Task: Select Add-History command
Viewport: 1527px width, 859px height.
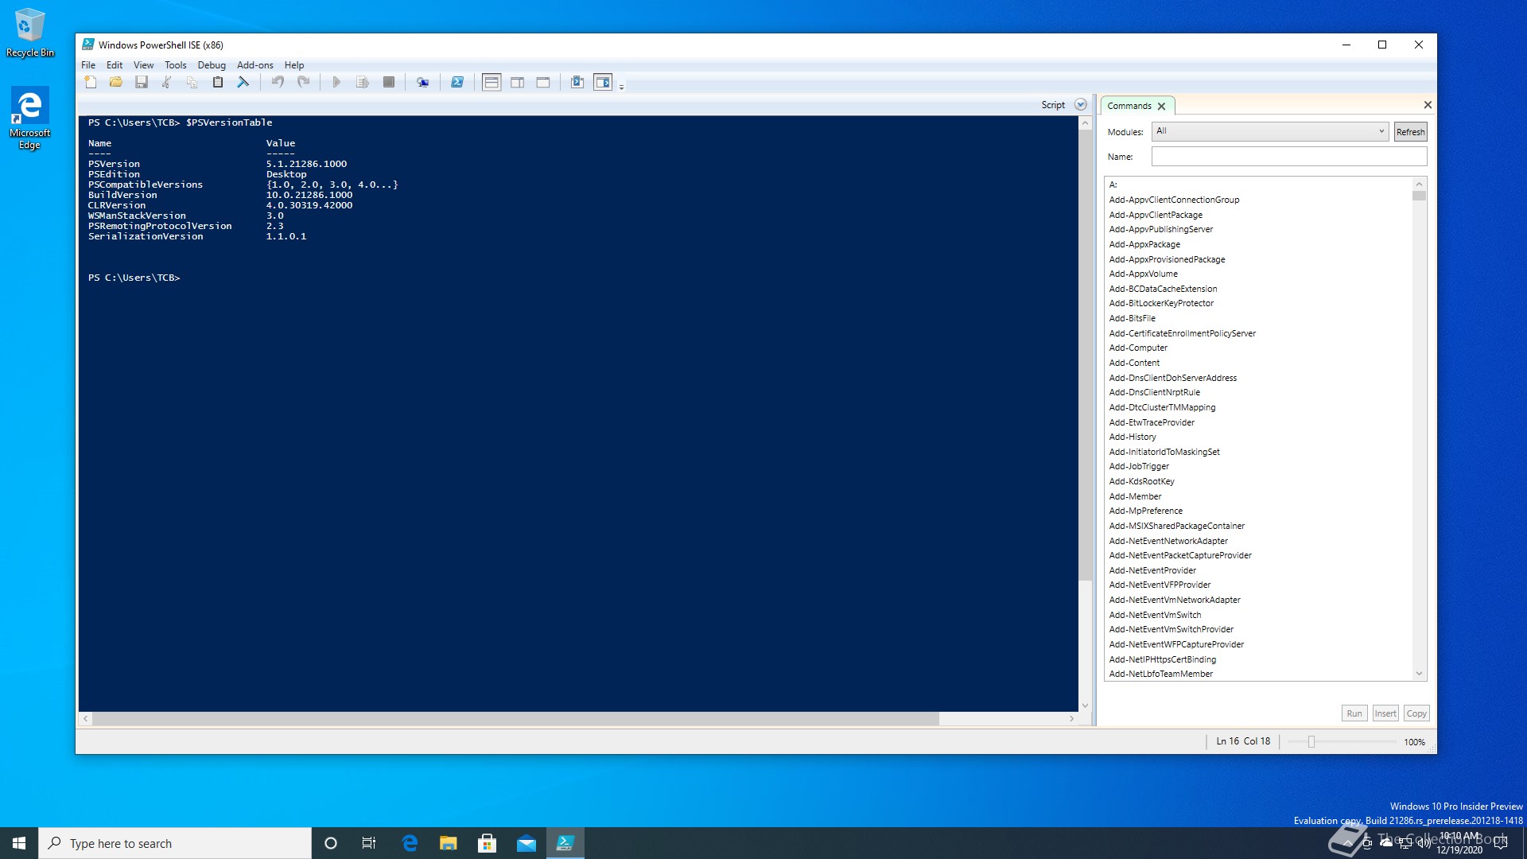Action: click(x=1133, y=437)
